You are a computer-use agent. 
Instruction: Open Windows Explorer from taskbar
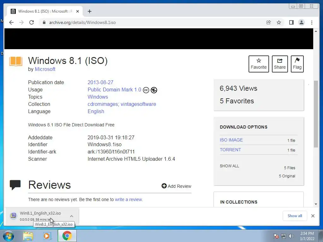tap(28, 236)
